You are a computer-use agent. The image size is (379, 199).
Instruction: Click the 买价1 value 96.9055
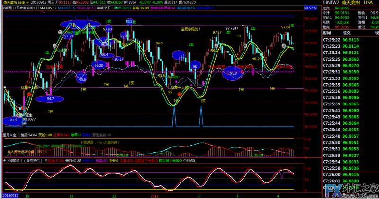tap(342, 17)
